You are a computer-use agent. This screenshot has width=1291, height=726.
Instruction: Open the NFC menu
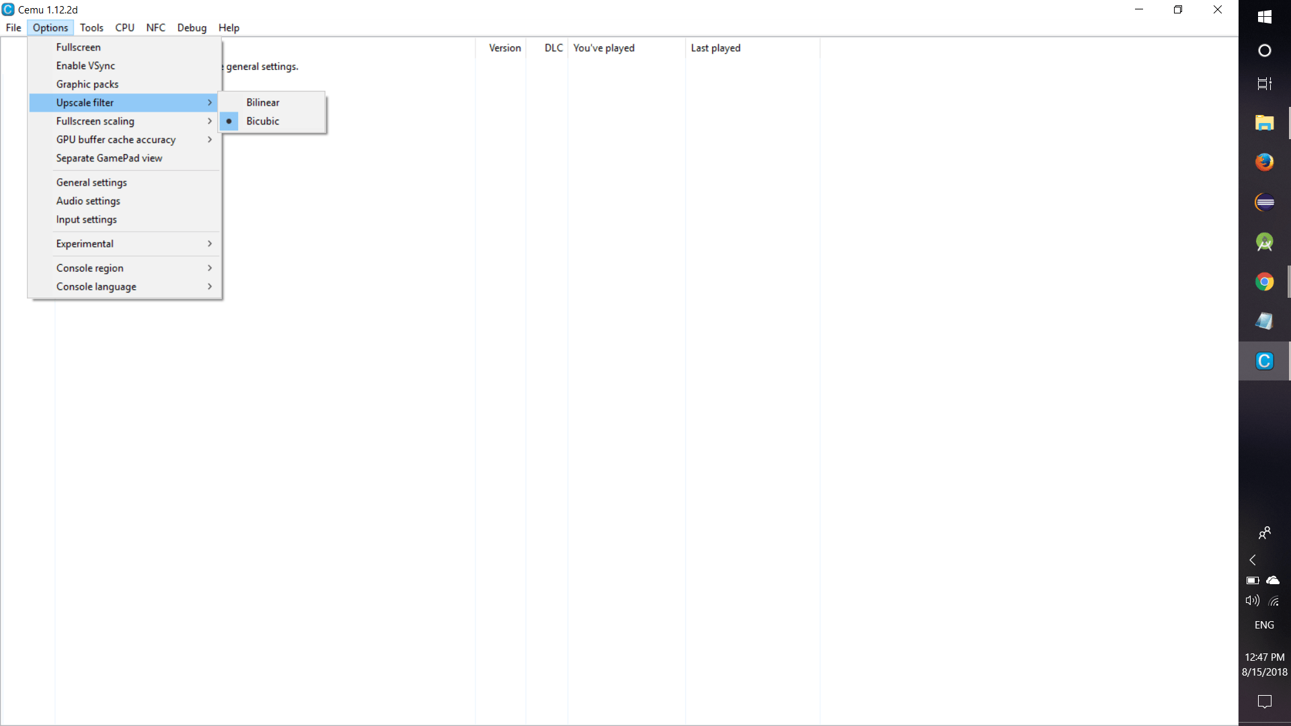pyautogui.click(x=156, y=28)
